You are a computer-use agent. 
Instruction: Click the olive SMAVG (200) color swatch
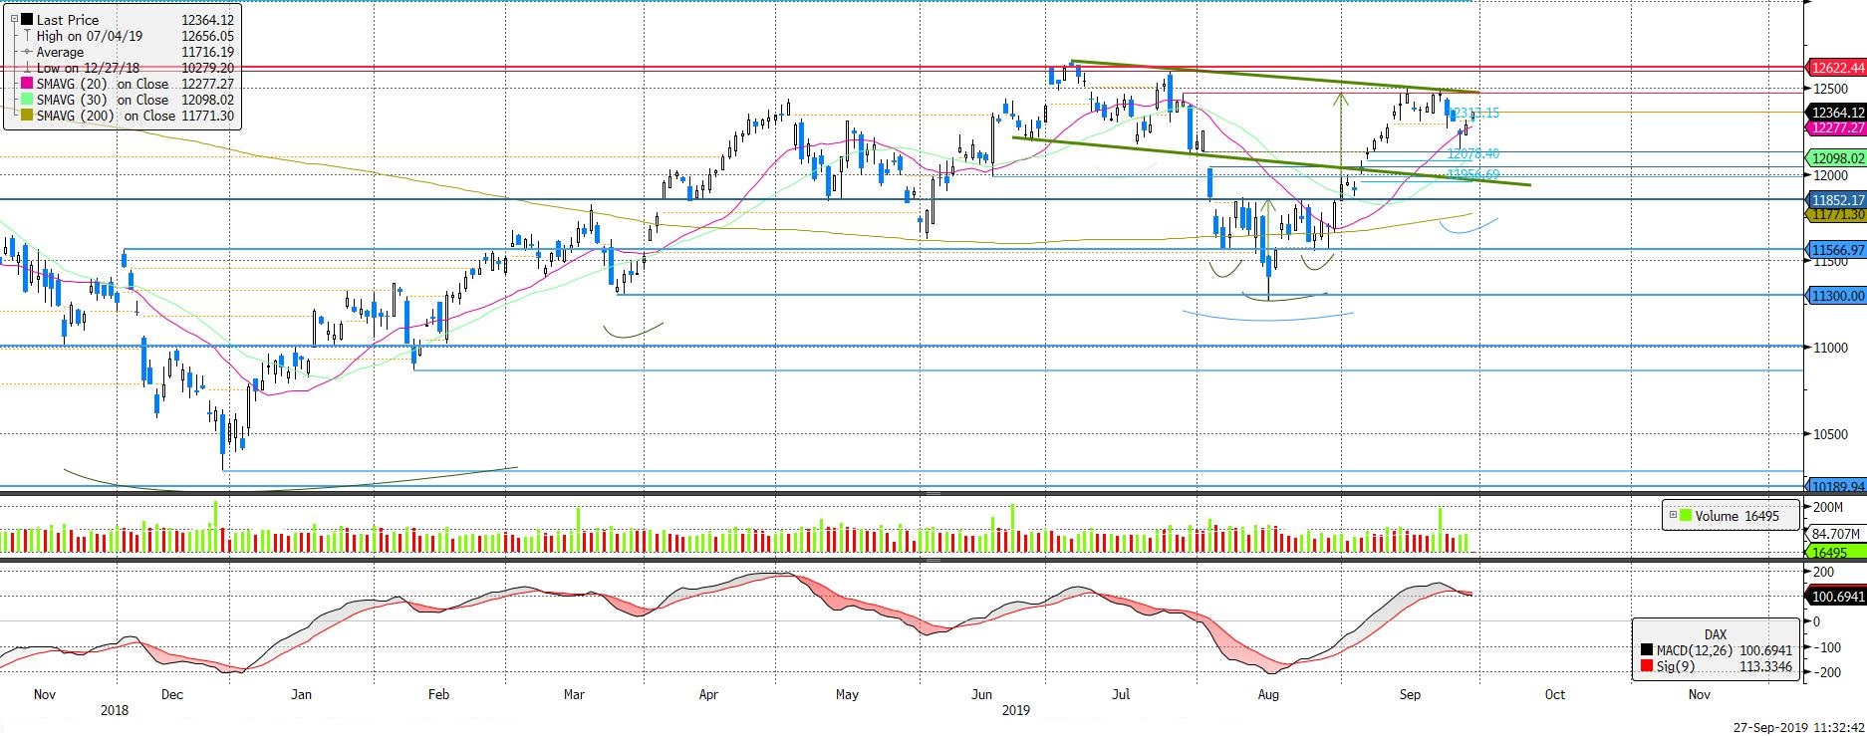(26, 116)
